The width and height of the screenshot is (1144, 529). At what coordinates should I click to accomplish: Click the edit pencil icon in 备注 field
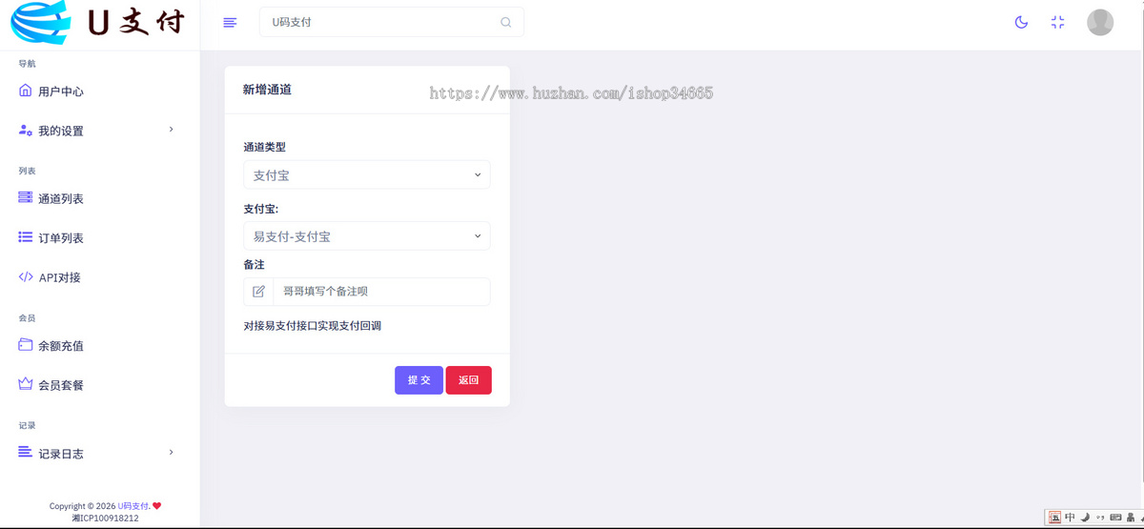tap(258, 292)
